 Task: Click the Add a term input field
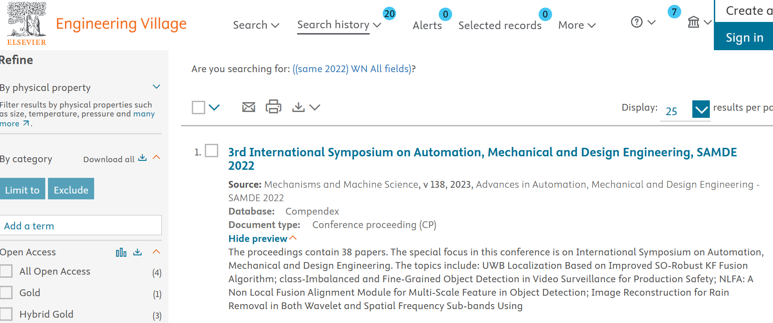81,225
